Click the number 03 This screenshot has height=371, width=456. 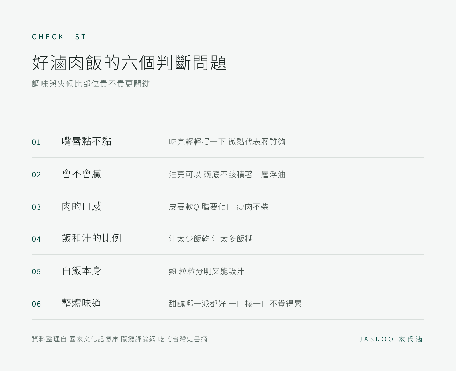(x=36, y=207)
